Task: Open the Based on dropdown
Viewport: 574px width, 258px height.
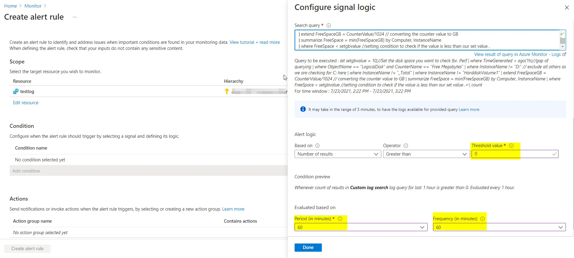Action: tap(338, 154)
